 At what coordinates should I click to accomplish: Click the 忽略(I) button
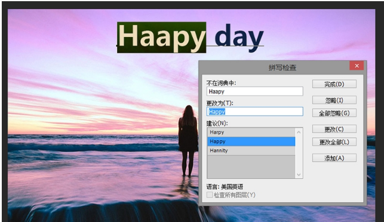click(334, 100)
